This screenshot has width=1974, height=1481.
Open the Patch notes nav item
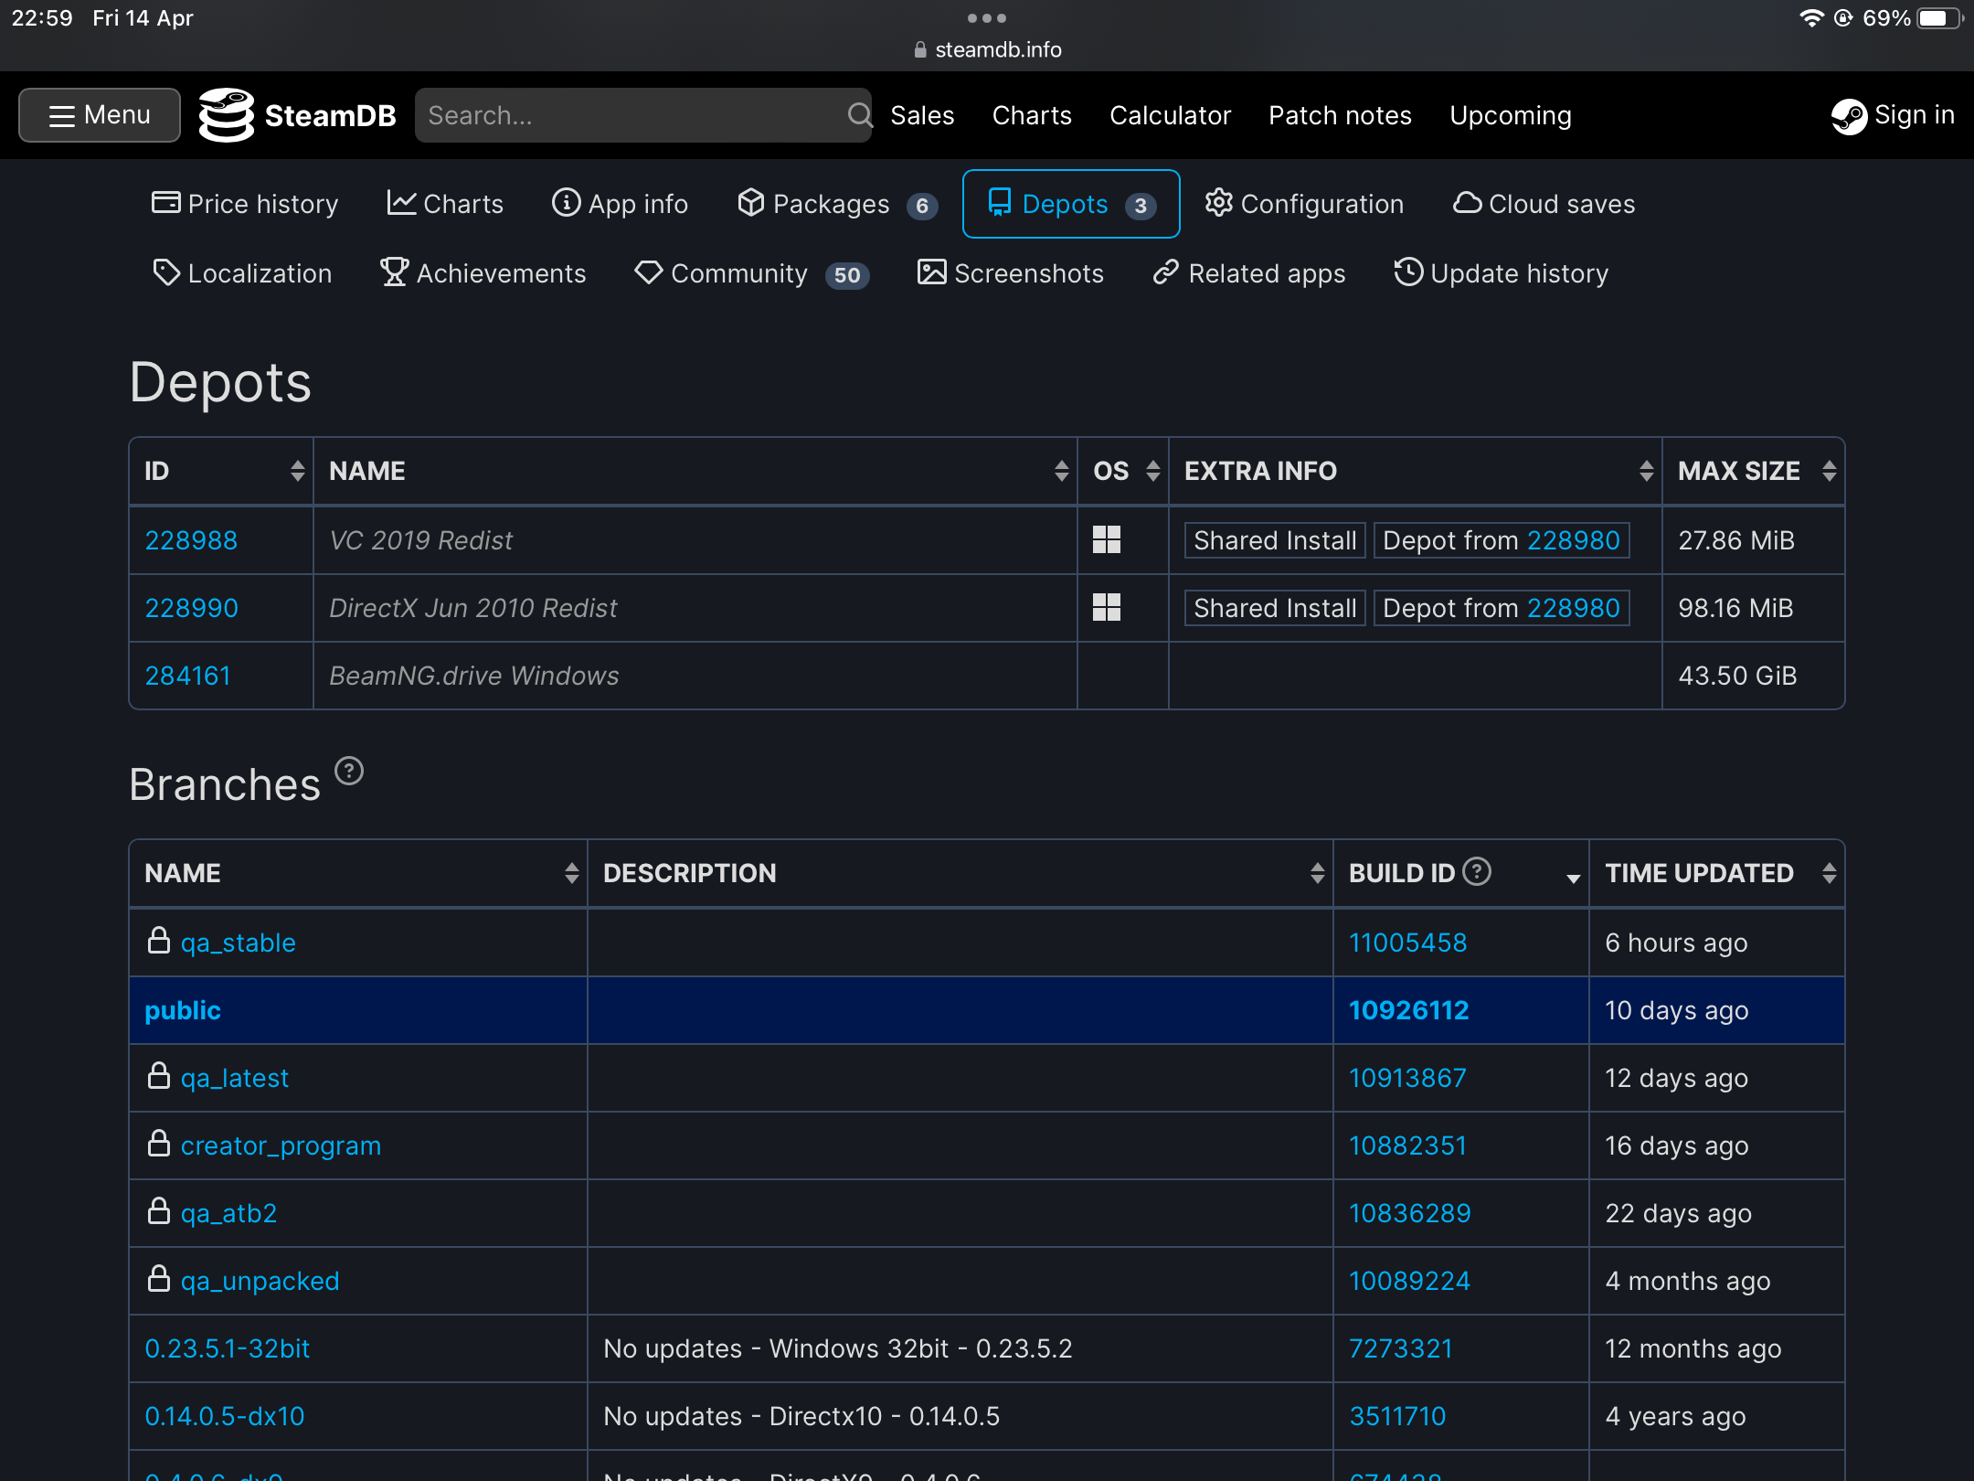pyautogui.click(x=1340, y=115)
